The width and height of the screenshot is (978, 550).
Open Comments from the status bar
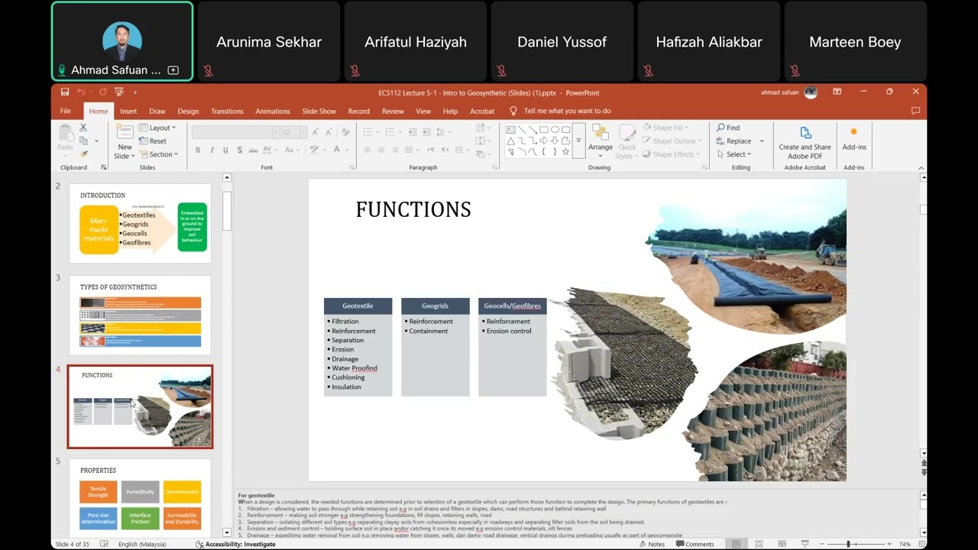point(694,544)
